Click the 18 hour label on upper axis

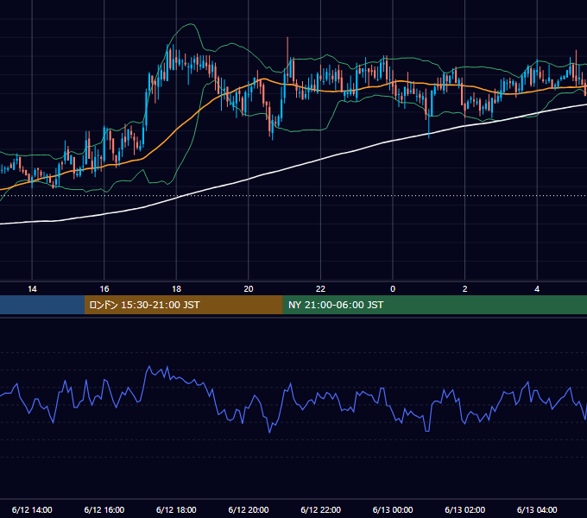pyautogui.click(x=176, y=289)
